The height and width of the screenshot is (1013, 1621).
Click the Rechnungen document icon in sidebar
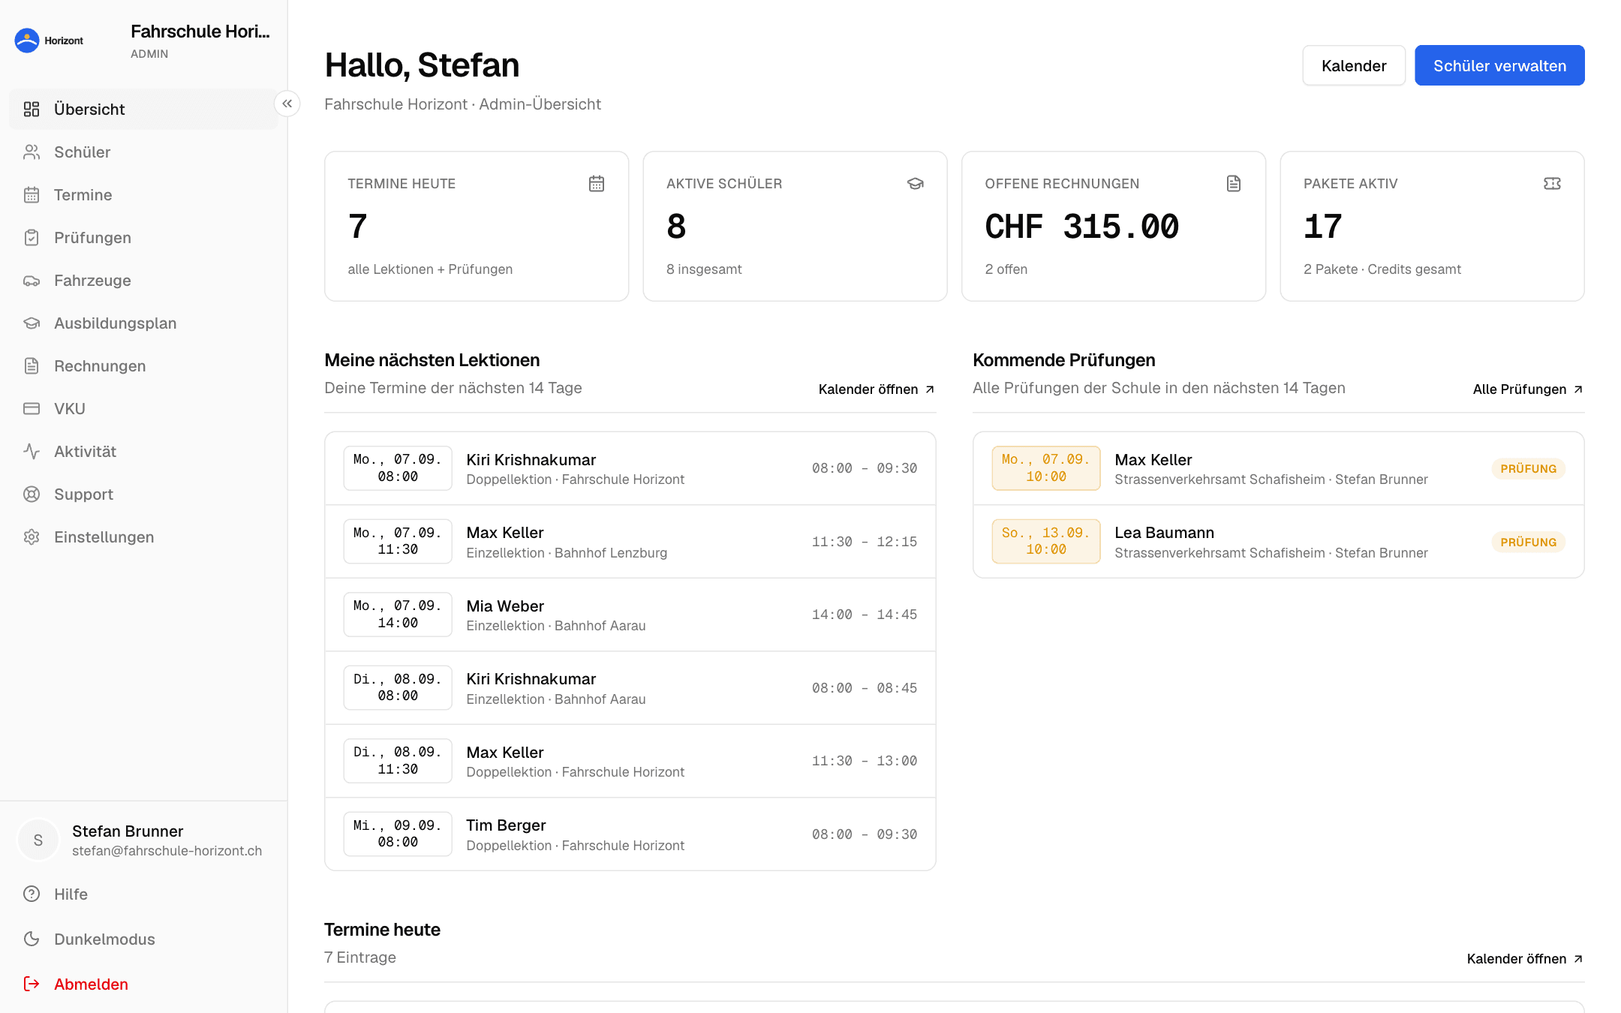32,366
